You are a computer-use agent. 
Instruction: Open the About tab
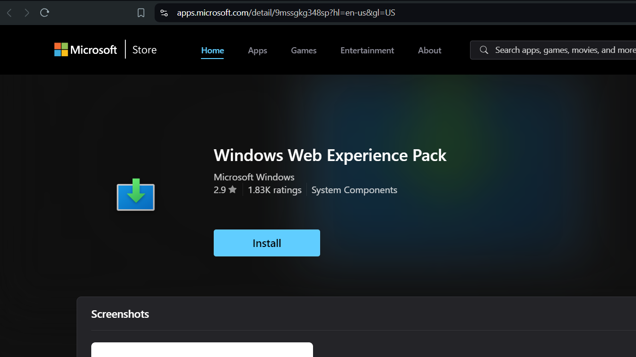[430, 51]
